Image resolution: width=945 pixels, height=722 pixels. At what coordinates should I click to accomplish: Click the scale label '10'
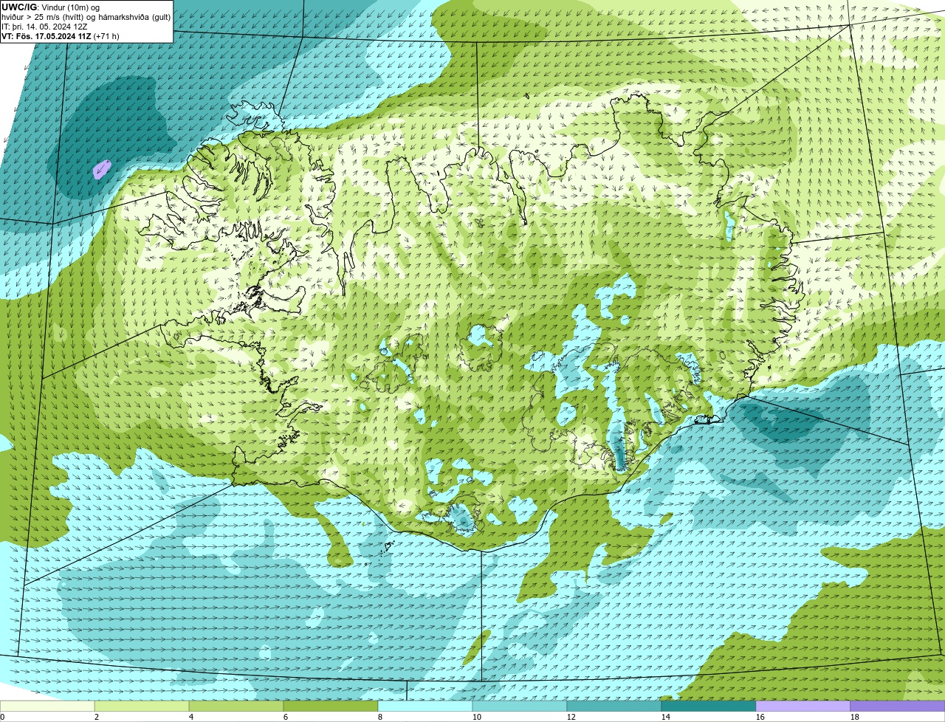click(477, 717)
